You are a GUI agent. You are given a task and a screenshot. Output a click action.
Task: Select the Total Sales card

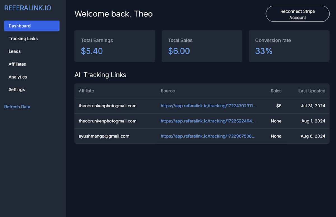(202, 46)
